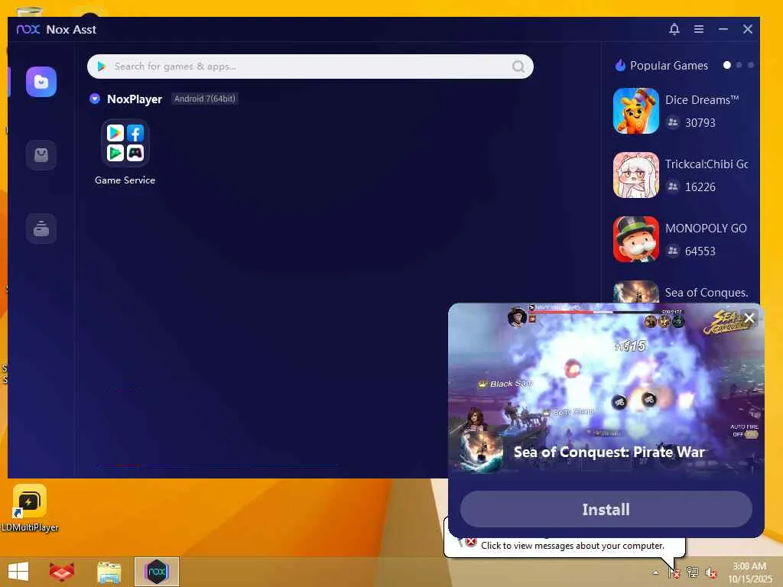Image resolution: width=783 pixels, height=587 pixels.
Task: Close the Nox Asst window
Action: [x=748, y=29]
